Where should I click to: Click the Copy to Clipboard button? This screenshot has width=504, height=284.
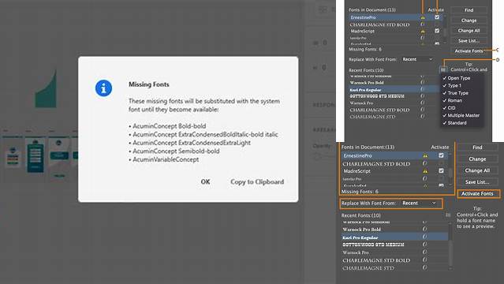[257, 181]
